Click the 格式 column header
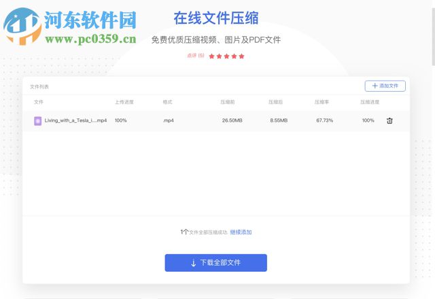Screen dimensions: 435x299 pyautogui.click(x=168, y=102)
